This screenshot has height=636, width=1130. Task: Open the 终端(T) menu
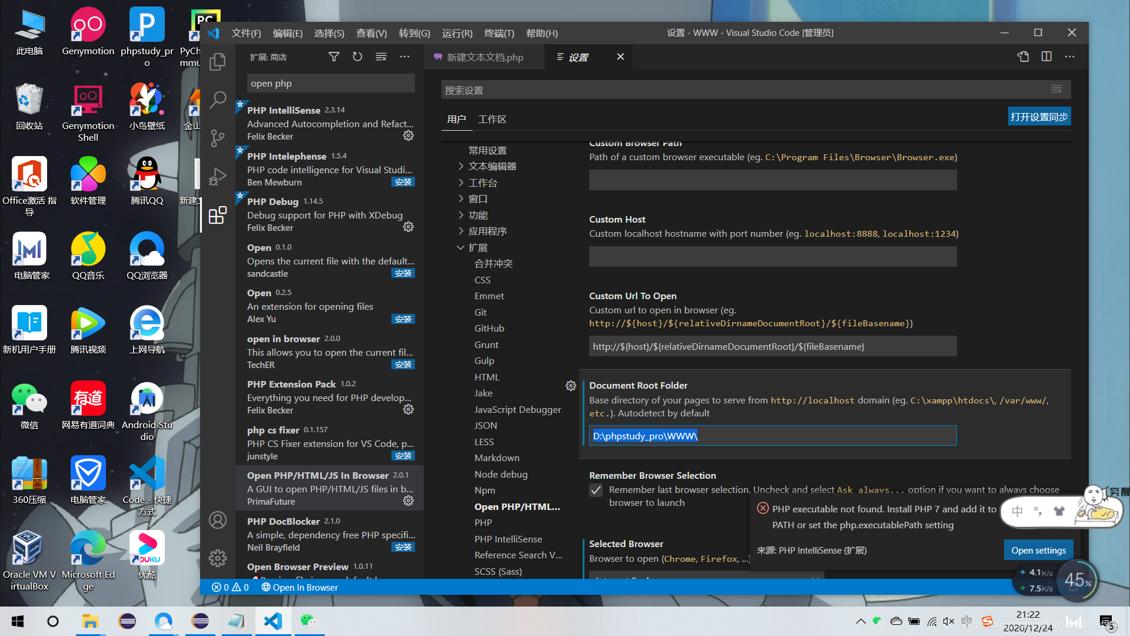point(499,33)
